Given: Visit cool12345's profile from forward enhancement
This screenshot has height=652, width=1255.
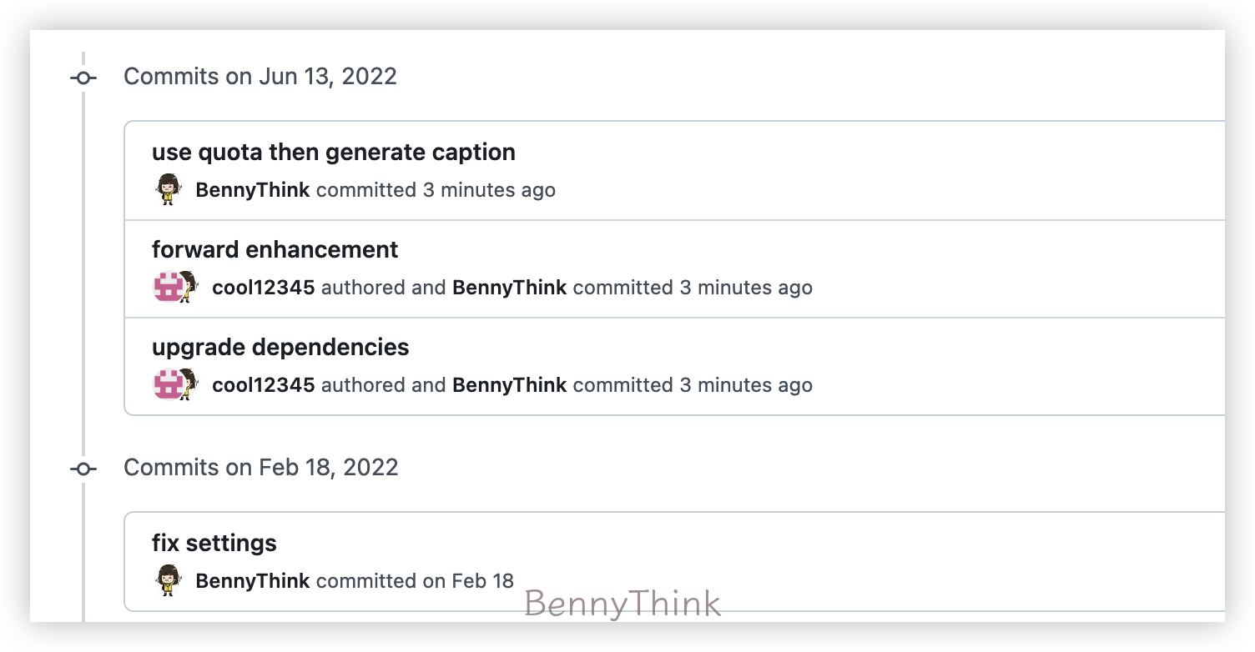Looking at the screenshot, I should click(x=262, y=287).
